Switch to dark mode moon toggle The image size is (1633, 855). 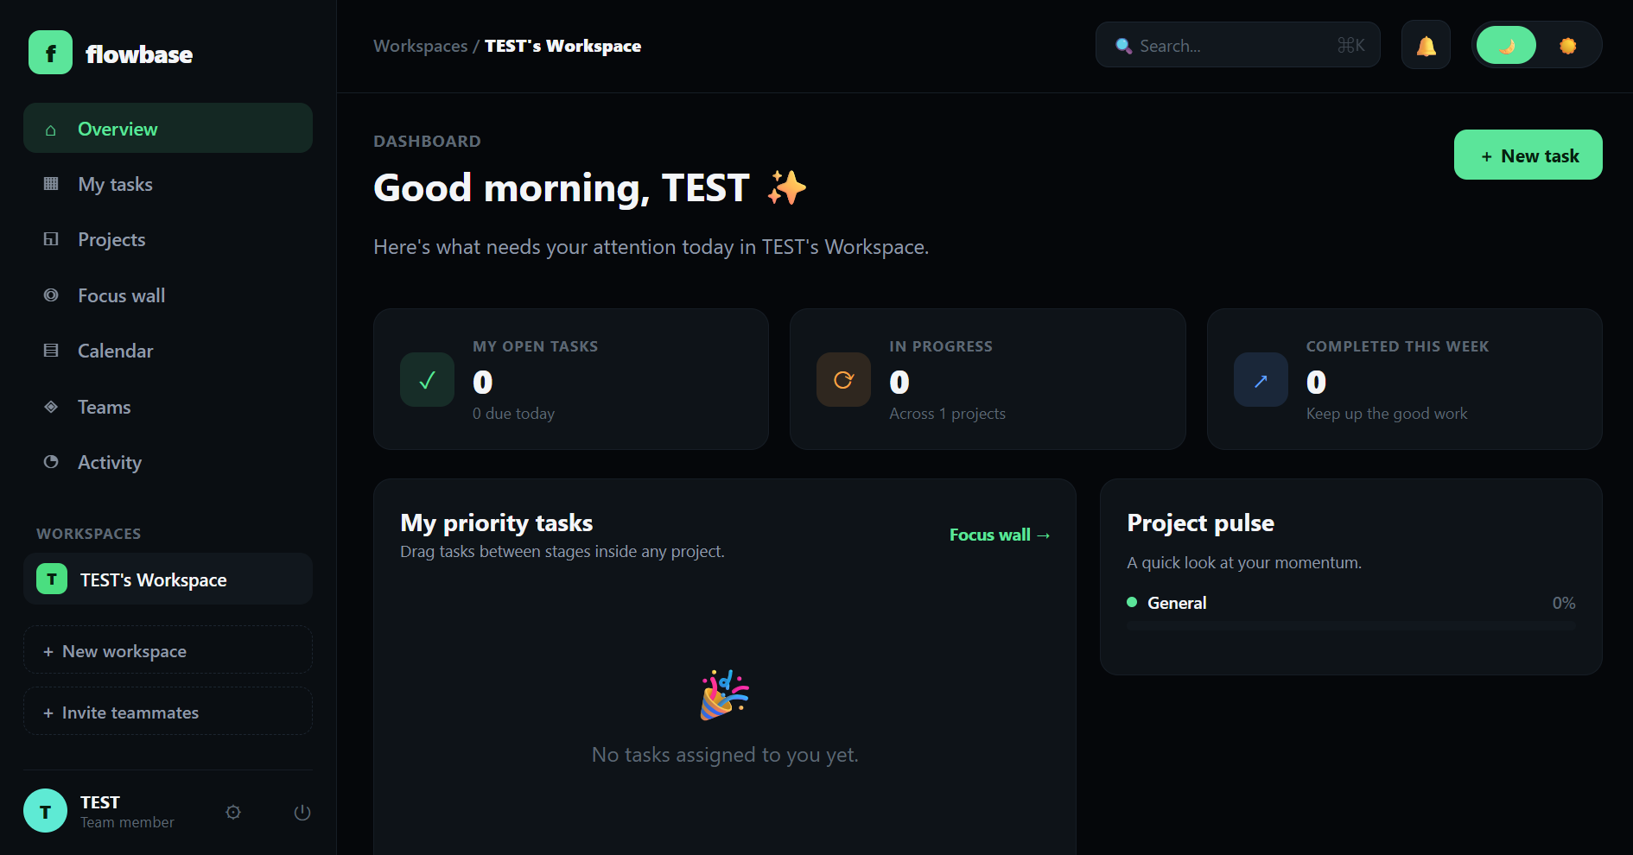coord(1506,45)
